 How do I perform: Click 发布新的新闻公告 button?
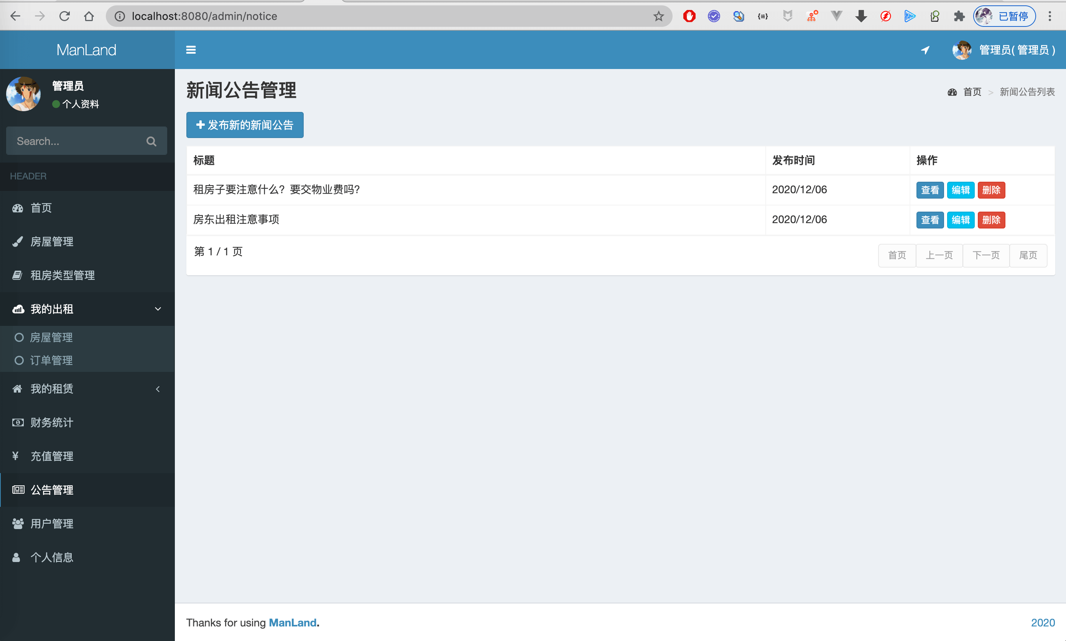click(x=245, y=125)
